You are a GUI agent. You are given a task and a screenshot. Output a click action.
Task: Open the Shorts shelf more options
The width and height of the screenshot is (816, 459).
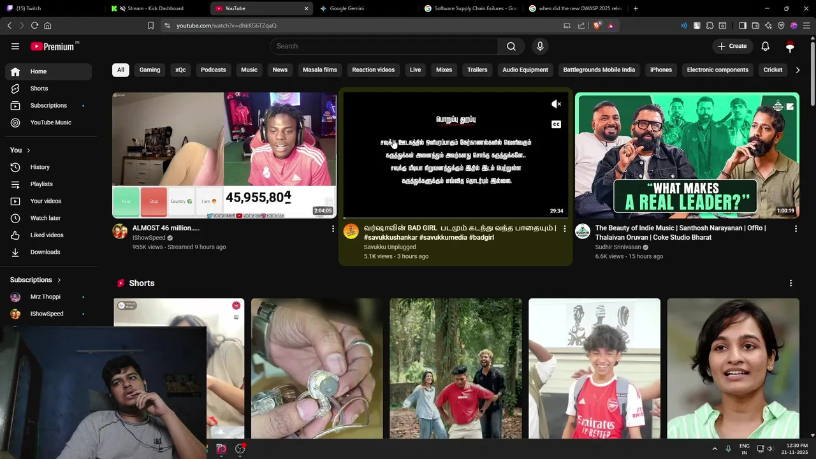(x=790, y=283)
